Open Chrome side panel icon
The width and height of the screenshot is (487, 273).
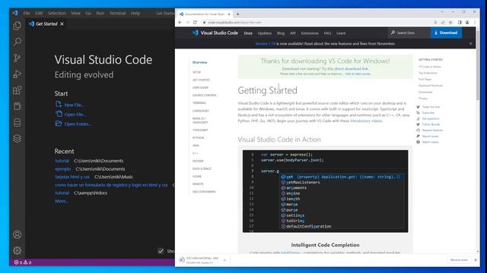tap(460, 22)
